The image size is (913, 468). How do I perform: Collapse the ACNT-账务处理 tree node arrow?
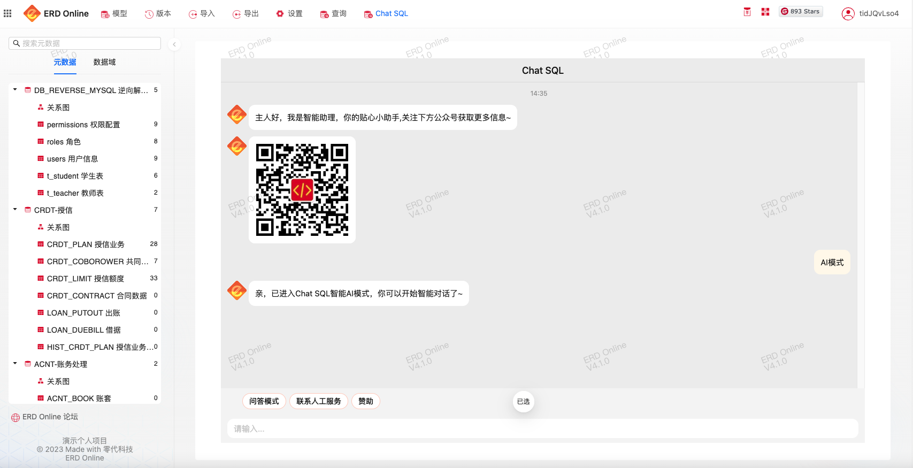click(15, 364)
